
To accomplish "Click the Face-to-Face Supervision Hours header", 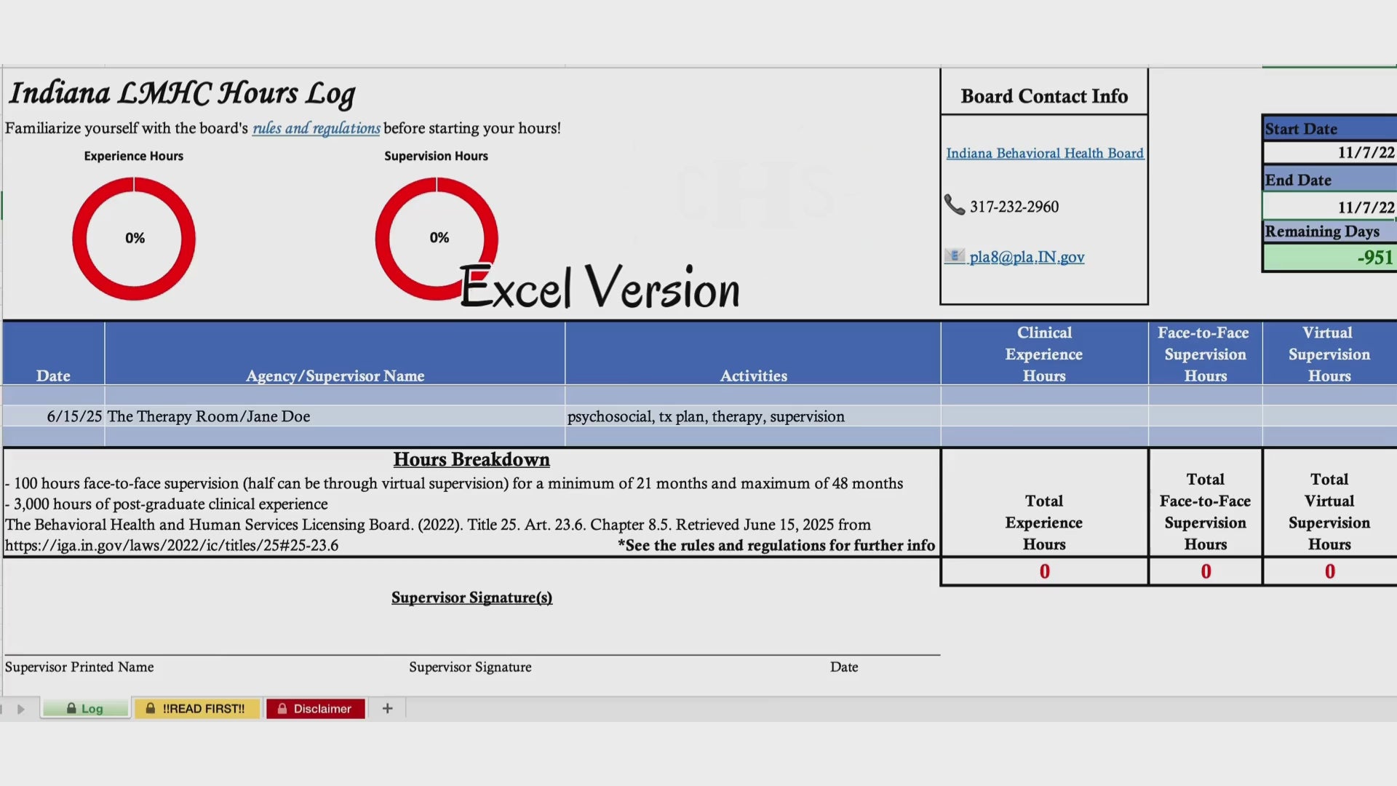I will [1205, 354].
